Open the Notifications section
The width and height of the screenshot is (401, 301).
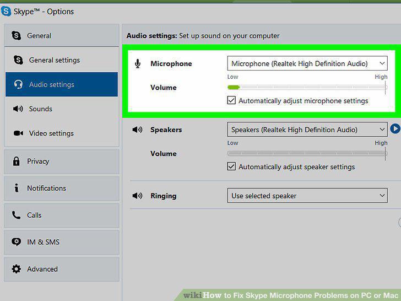pos(62,189)
